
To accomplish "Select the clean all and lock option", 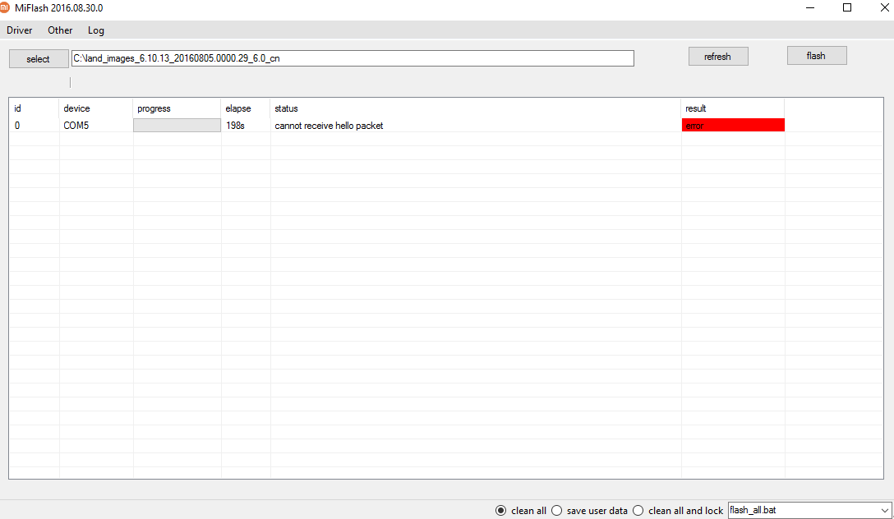I will click(x=677, y=511).
